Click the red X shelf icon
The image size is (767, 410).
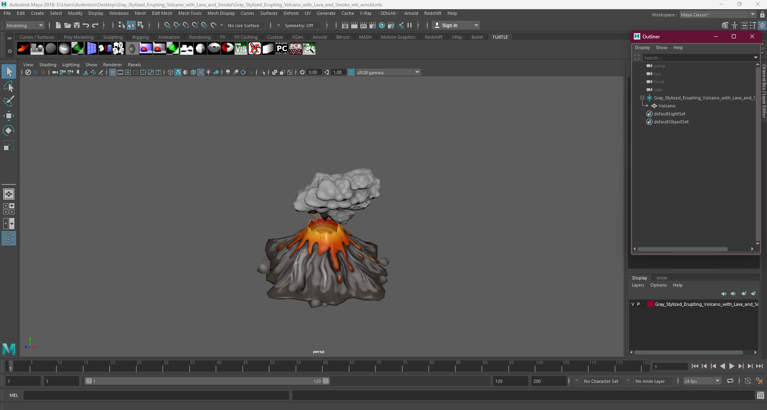255,49
